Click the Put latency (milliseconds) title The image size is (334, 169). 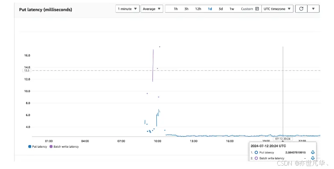[x=46, y=9]
